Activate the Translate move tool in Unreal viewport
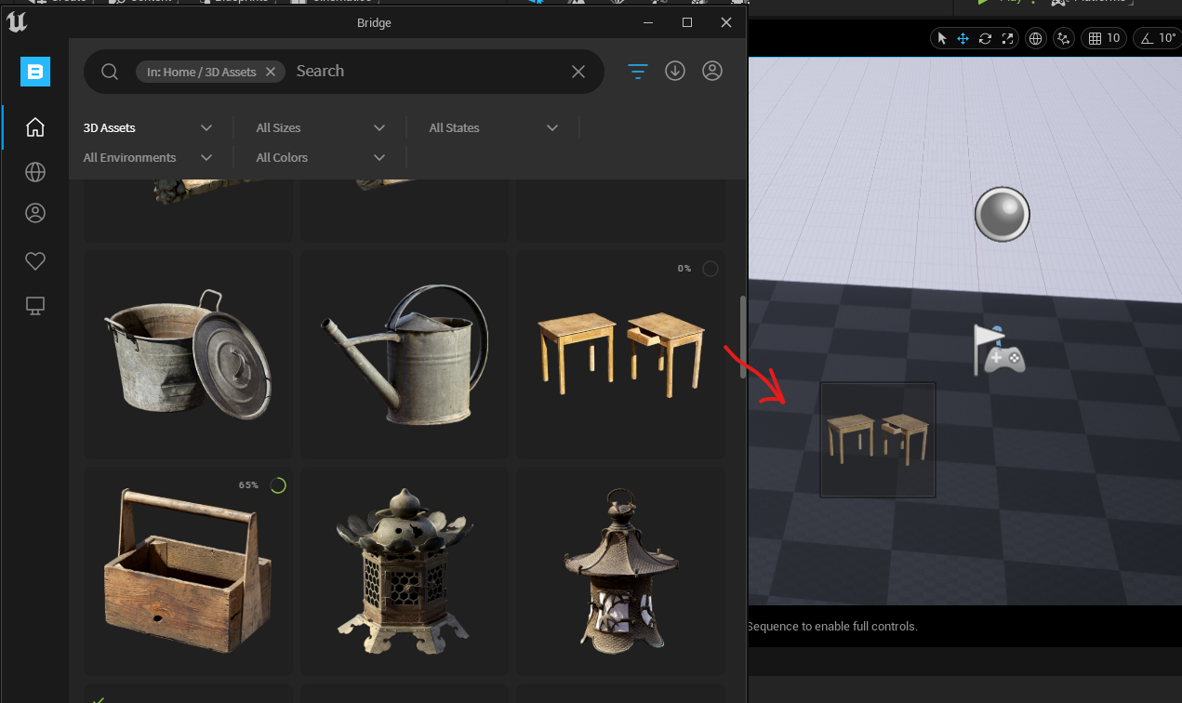This screenshot has height=703, width=1182. pyautogui.click(x=963, y=38)
